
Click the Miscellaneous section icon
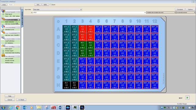click(x=3, y=55)
